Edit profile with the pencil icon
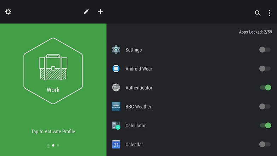This screenshot has width=277, height=156. [86, 12]
